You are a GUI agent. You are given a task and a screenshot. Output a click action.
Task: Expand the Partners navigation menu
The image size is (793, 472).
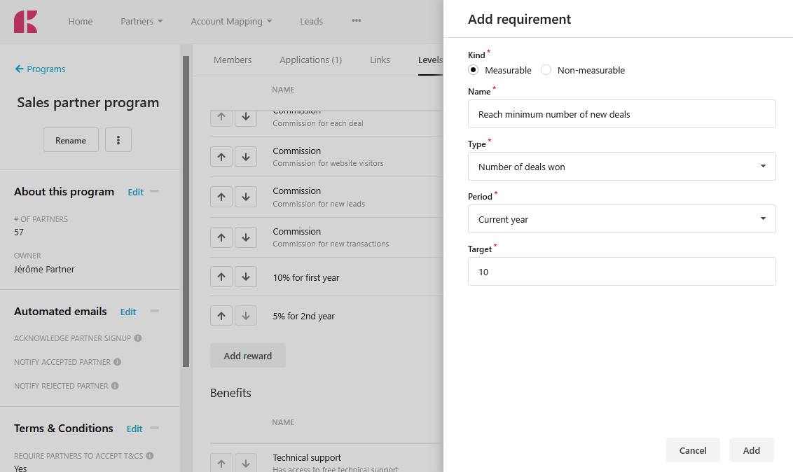pyautogui.click(x=142, y=21)
